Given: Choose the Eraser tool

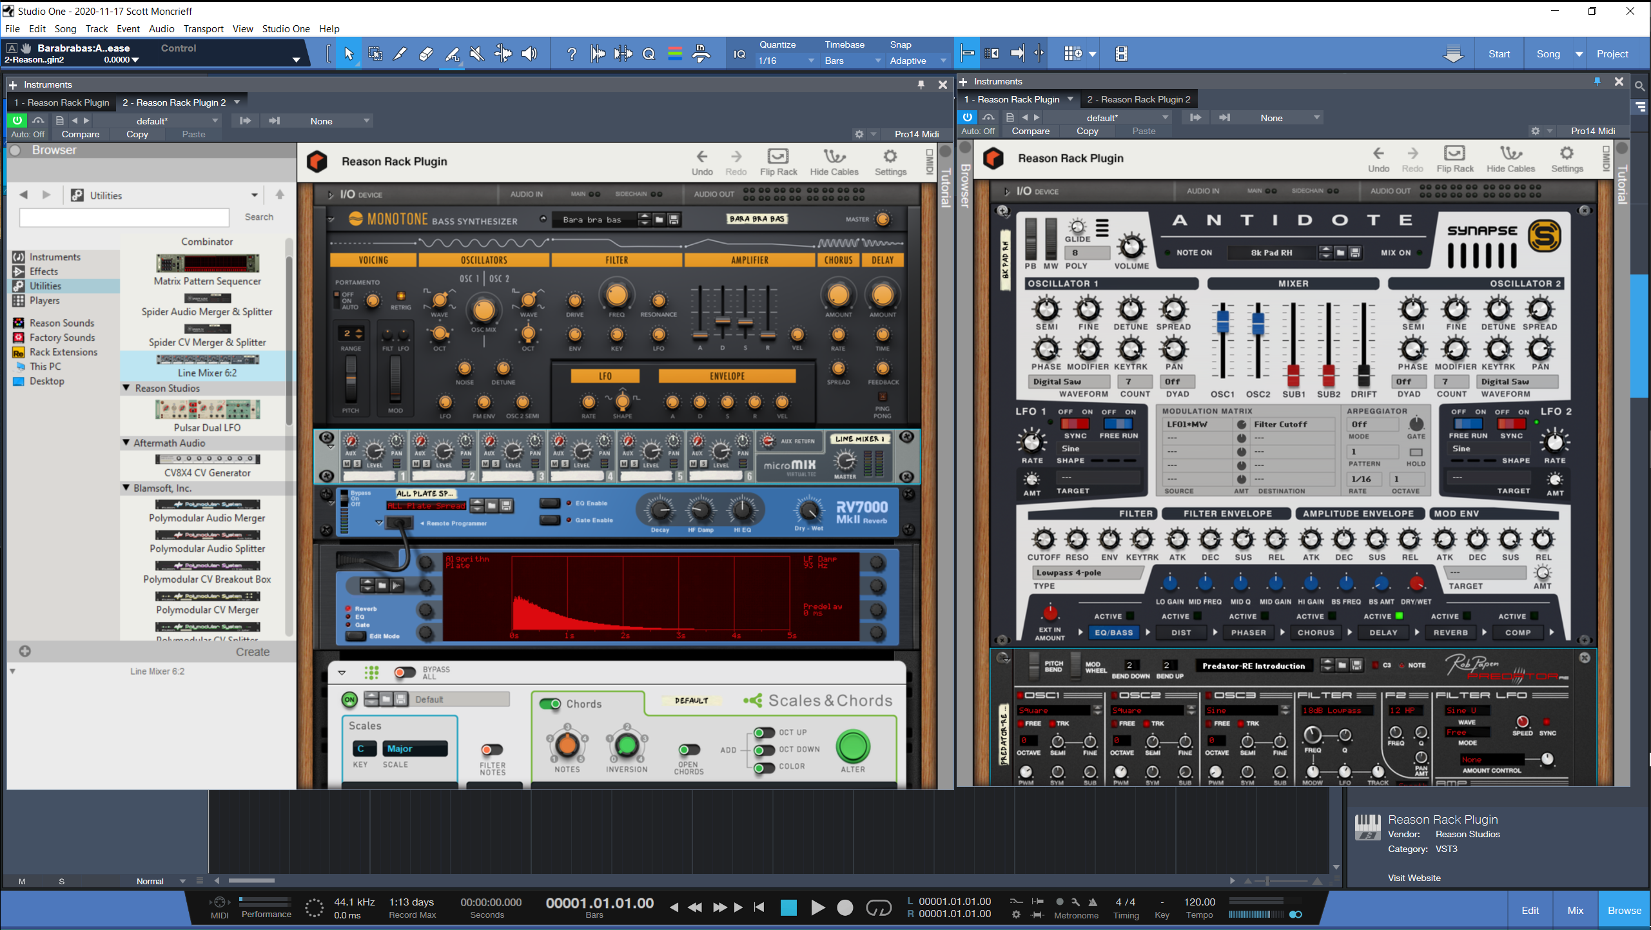Looking at the screenshot, I should click(x=426, y=54).
